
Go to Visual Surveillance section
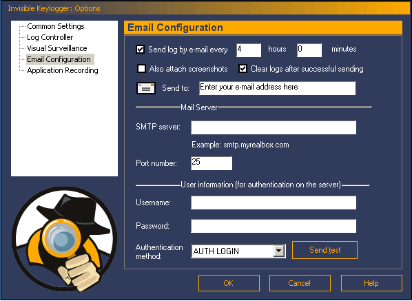(57, 48)
